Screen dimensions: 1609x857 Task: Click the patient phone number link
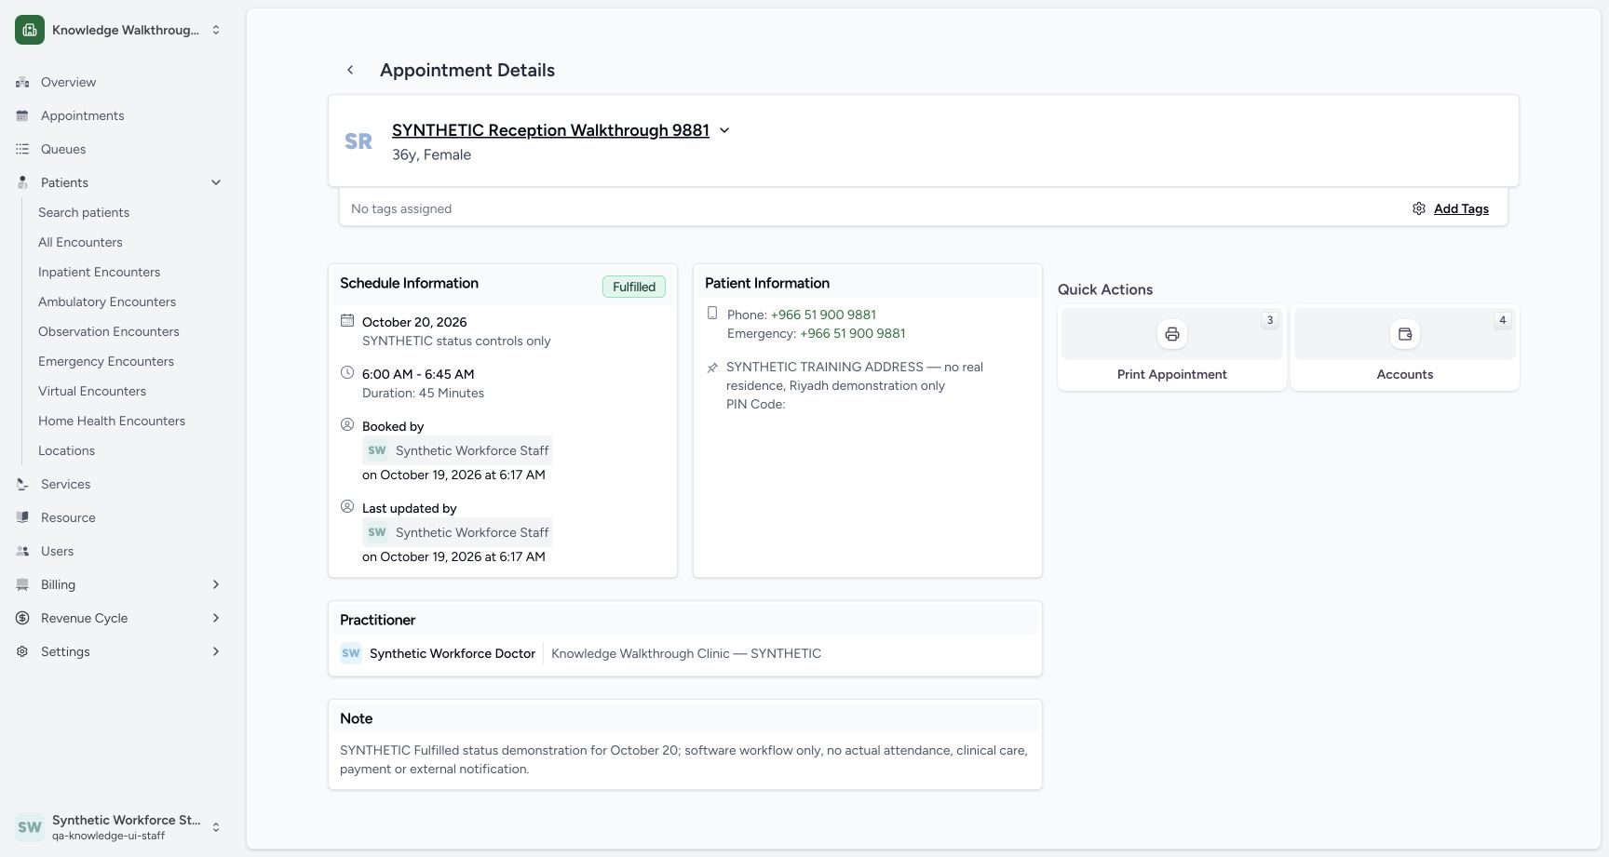click(823, 315)
